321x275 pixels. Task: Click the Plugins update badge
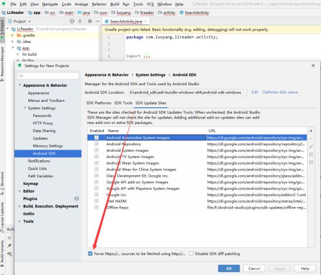point(77,198)
